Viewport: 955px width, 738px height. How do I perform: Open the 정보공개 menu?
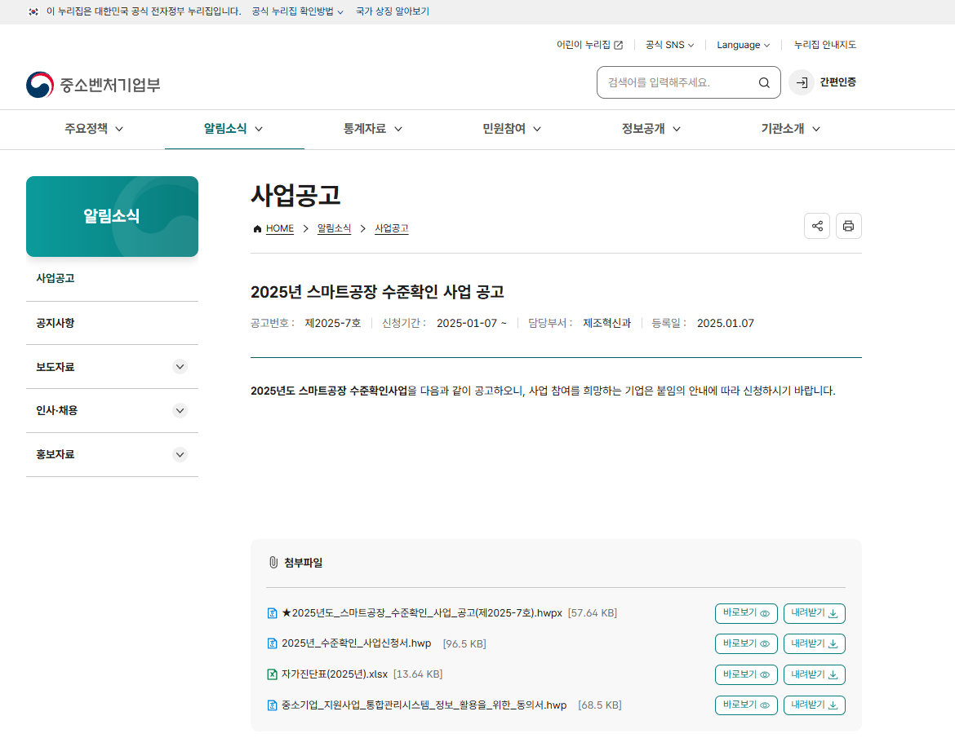click(651, 129)
